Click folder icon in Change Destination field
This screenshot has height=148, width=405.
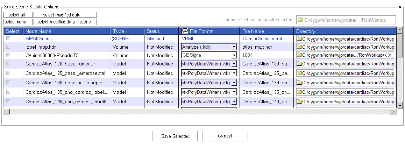pyautogui.click(x=301, y=20)
